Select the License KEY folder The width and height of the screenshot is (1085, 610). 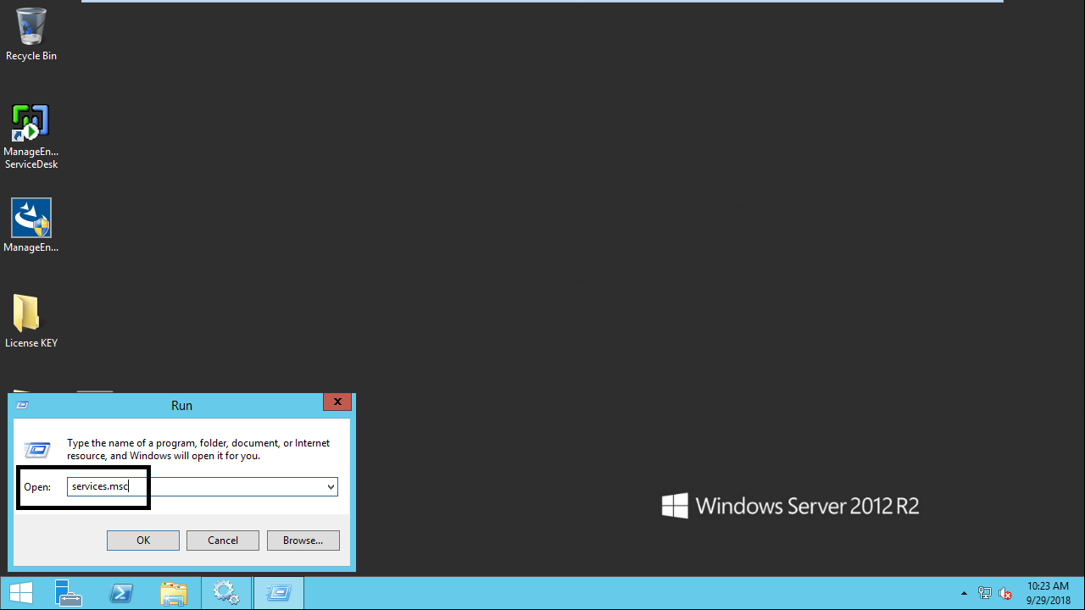tap(27, 314)
